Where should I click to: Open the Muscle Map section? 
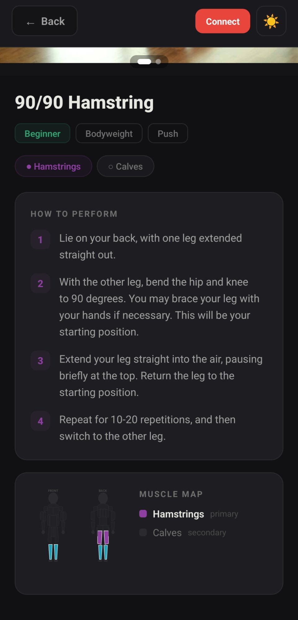[171, 494]
